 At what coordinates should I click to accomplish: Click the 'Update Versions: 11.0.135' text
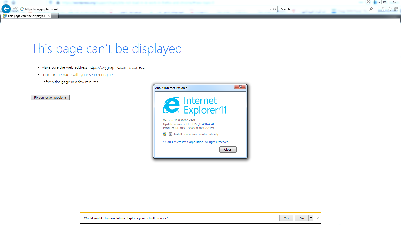(180, 124)
